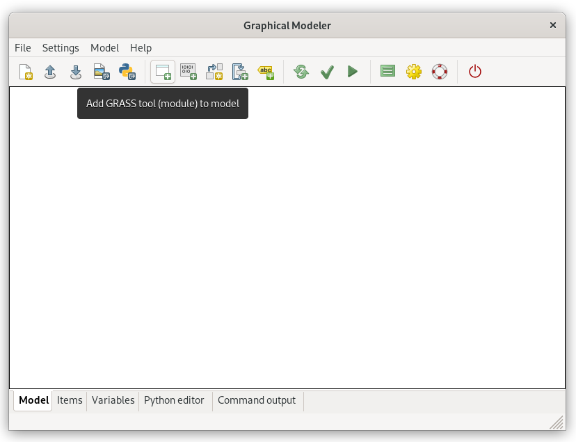The image size is (576, 442).
Task: Export the model to a Python script
Action: point(127,72)
